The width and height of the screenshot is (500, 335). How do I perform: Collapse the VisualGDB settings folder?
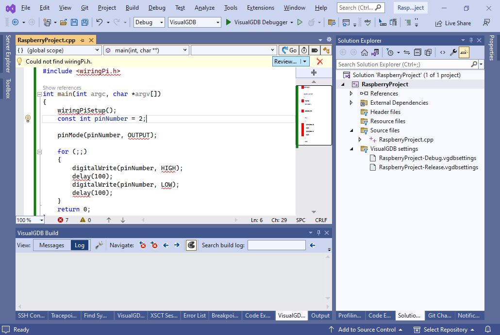352,149
